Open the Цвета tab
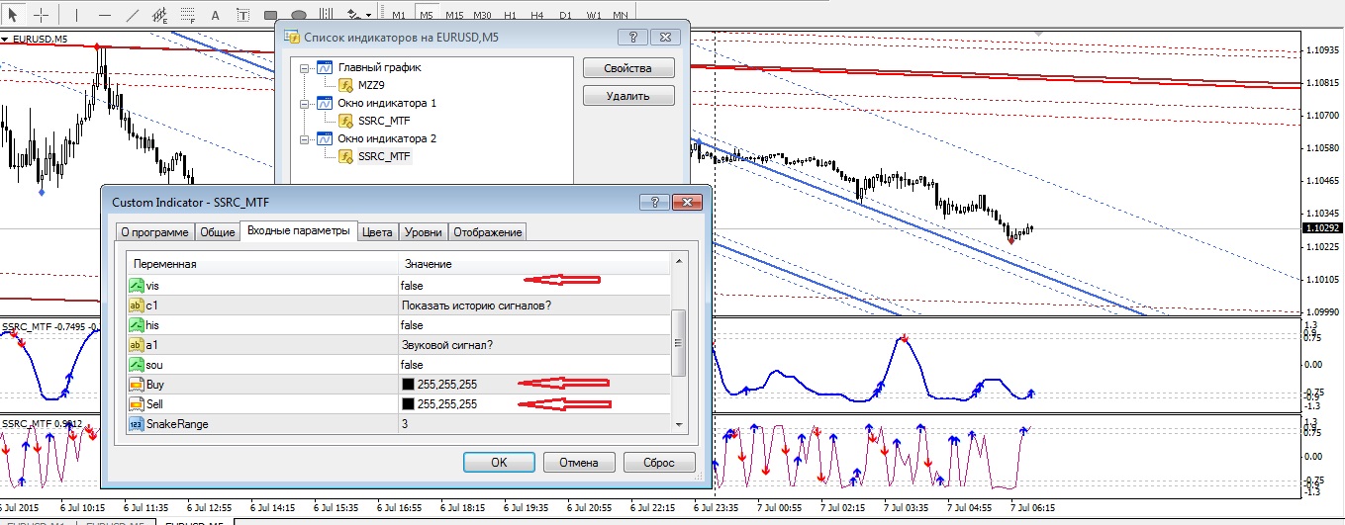Image resolution: width=1345 pixels, height=525 pixels. tap(377, 232)
